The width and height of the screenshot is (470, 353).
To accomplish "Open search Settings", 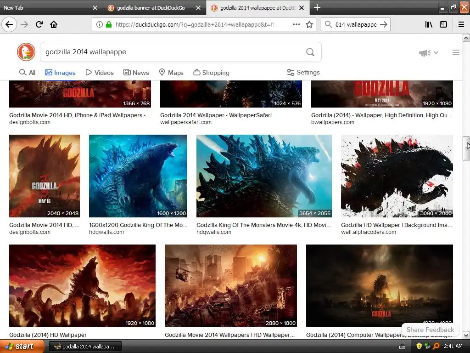I will pyautogui.click(x=303, y=72).
